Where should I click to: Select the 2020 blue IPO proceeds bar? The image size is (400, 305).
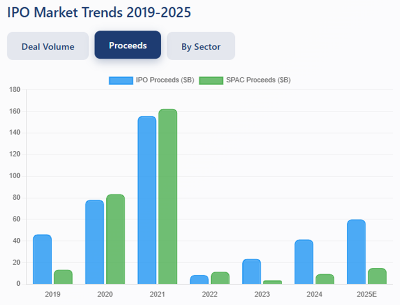click(x=95, y=242)
